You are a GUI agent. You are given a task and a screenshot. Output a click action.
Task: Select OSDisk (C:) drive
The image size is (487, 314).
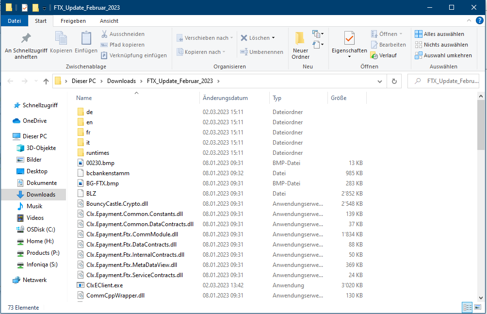pyautogui.click(x=36, y=230)
